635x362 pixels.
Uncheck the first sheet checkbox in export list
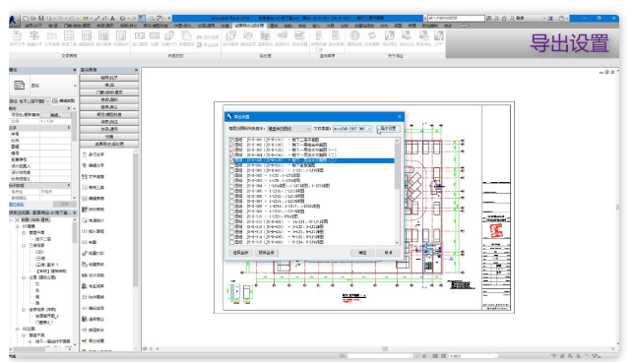pyautogui.click(x=231, y=140)
